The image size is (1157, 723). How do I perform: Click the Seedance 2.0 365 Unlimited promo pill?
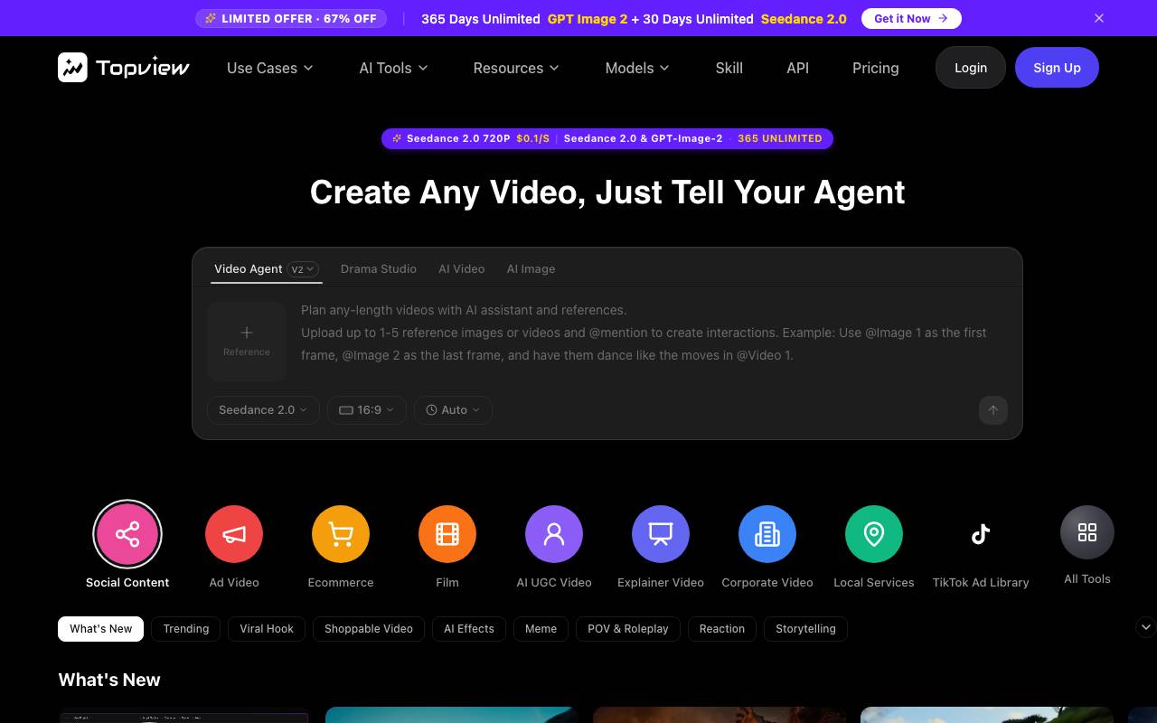pyautogui.click(x=607, y=138)
